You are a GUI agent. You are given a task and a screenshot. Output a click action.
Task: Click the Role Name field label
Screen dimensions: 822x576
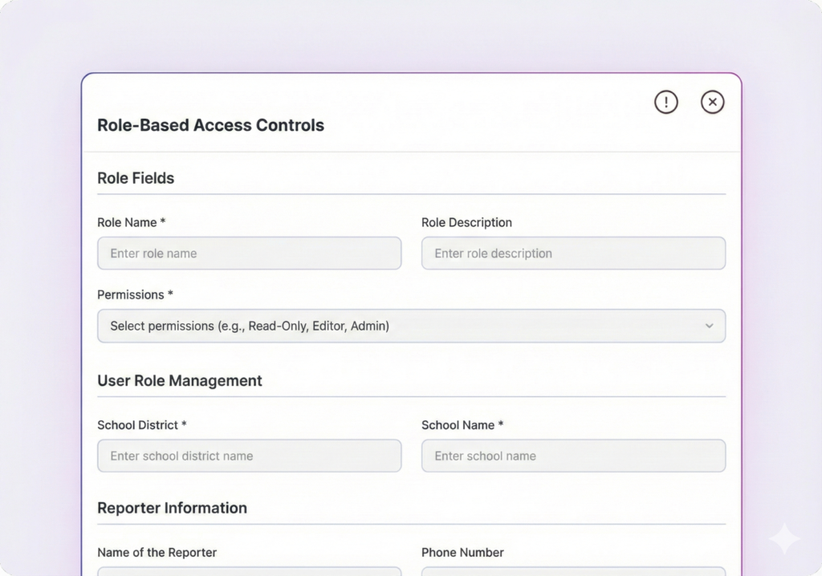131,222
